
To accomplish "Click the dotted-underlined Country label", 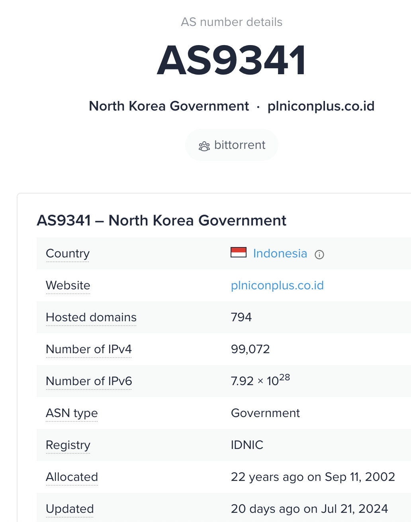I will [x=68, y=253].
